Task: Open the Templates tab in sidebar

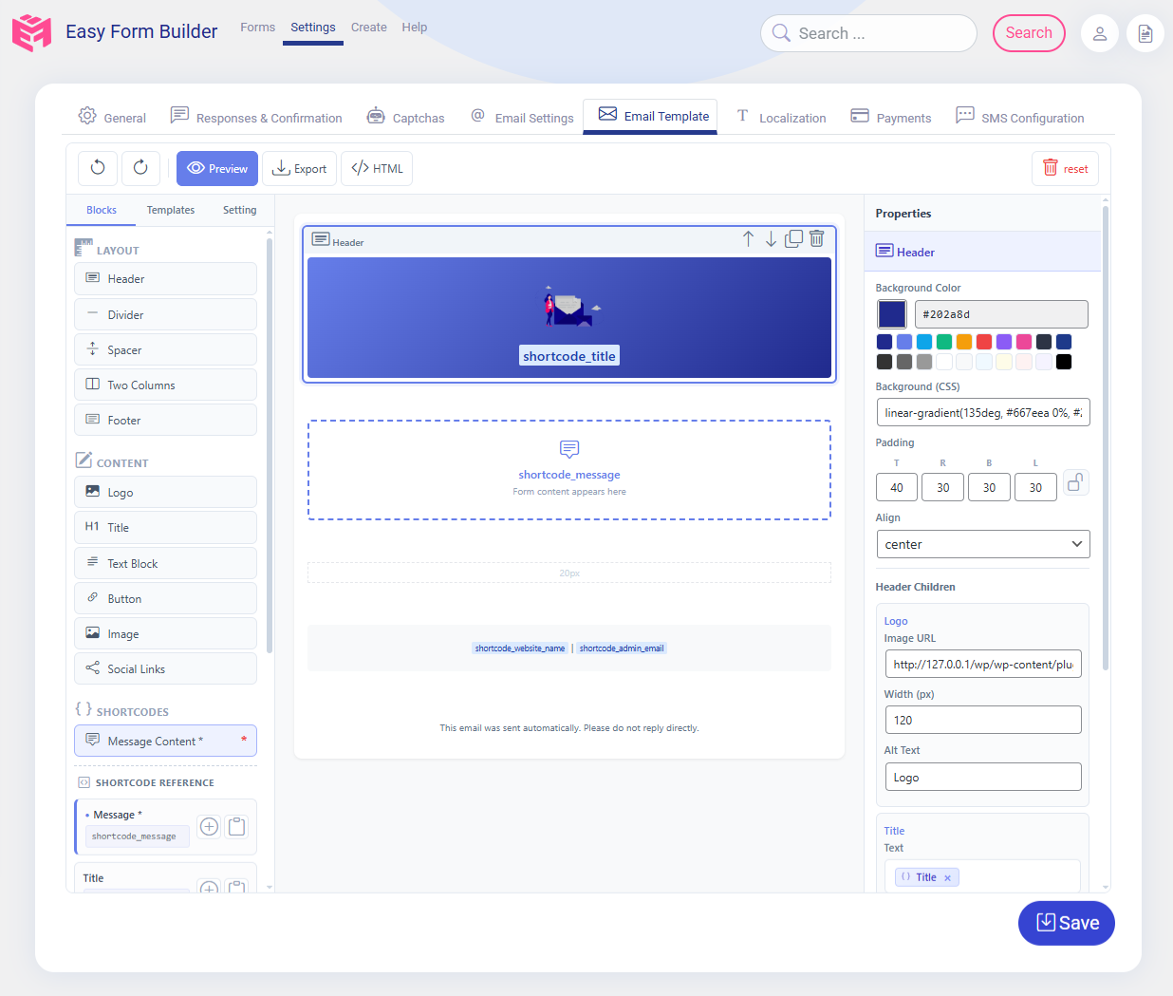Action: 170,210
